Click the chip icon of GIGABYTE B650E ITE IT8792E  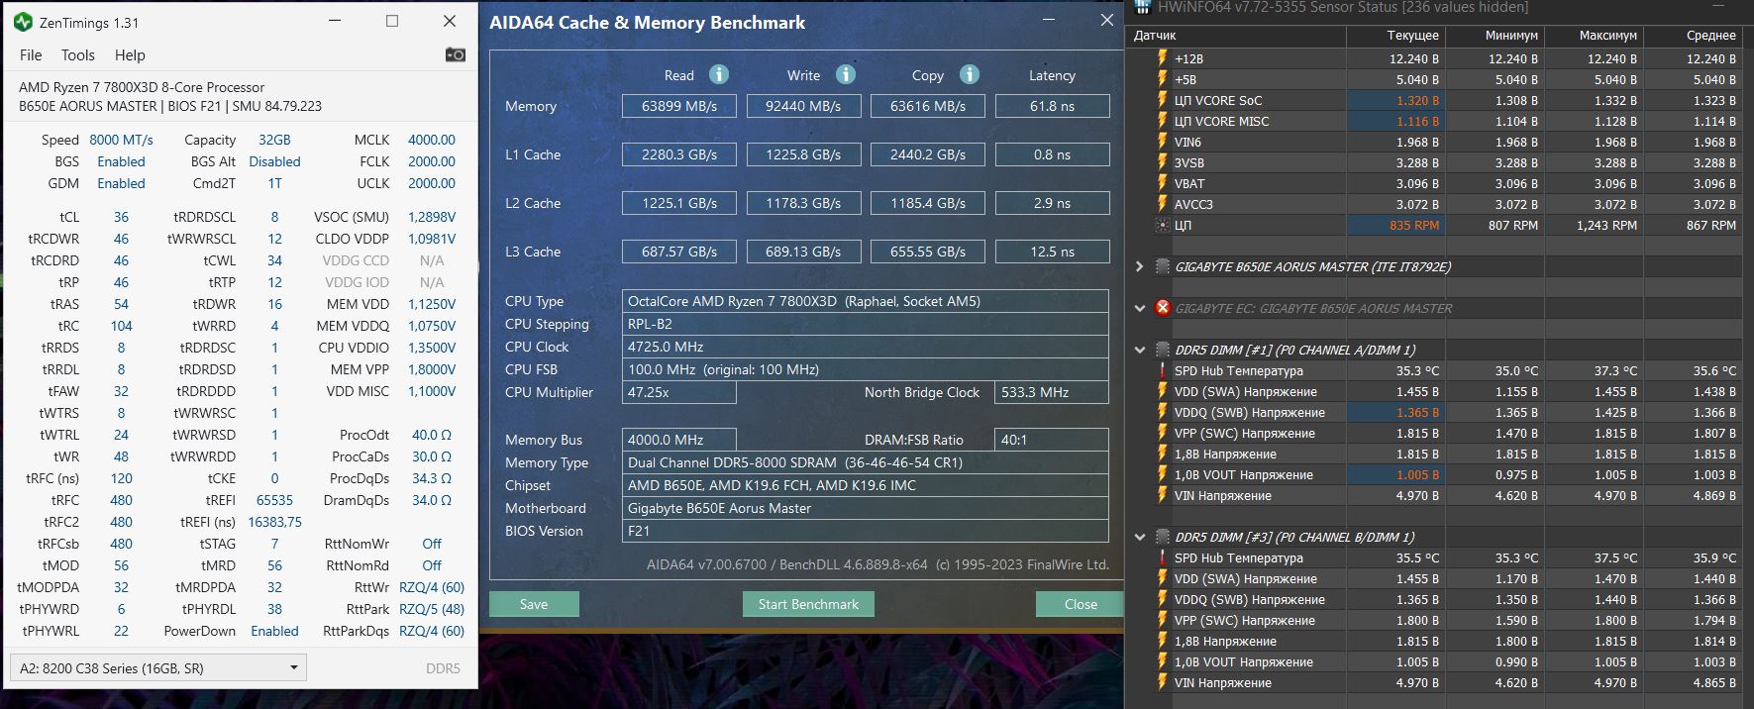coord(1163,266)
